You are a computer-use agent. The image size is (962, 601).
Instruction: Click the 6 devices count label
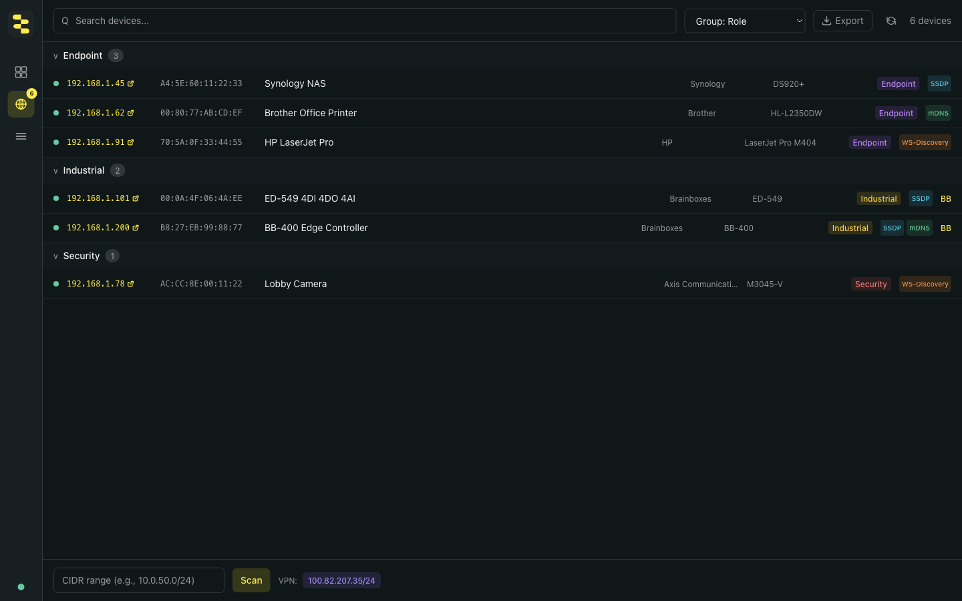point(930,21)
